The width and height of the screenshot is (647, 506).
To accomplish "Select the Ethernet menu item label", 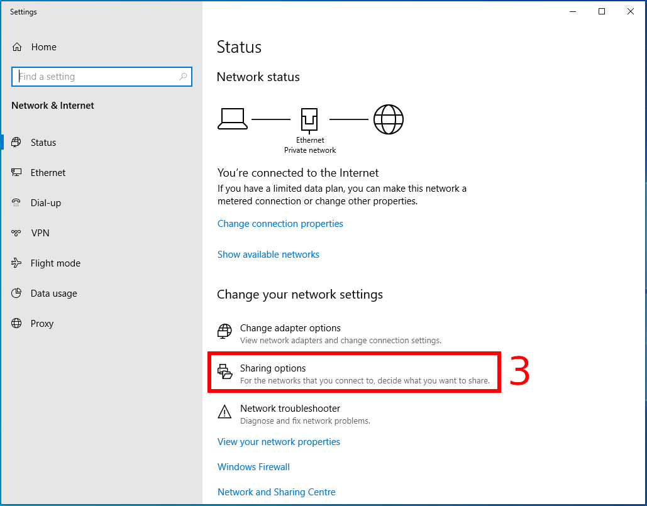I will [x=48, y=173].
